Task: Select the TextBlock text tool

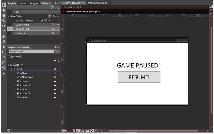Action: [x=4, y=63]
